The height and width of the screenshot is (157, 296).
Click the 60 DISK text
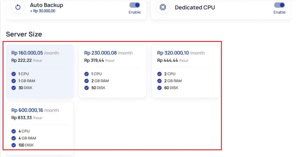tap(171, 88)
